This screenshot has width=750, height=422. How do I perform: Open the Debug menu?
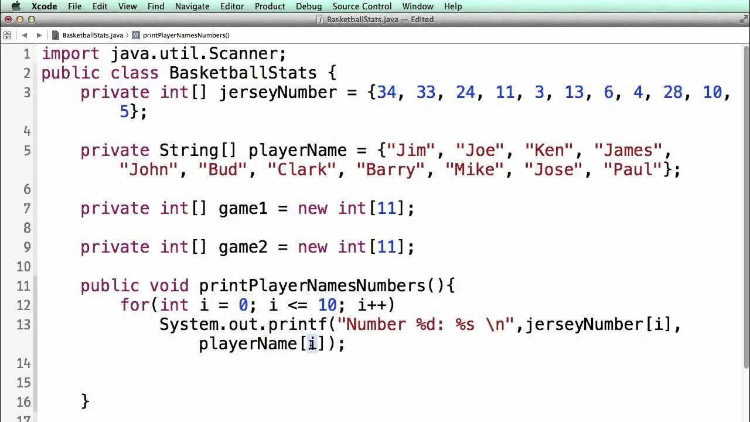309,6
